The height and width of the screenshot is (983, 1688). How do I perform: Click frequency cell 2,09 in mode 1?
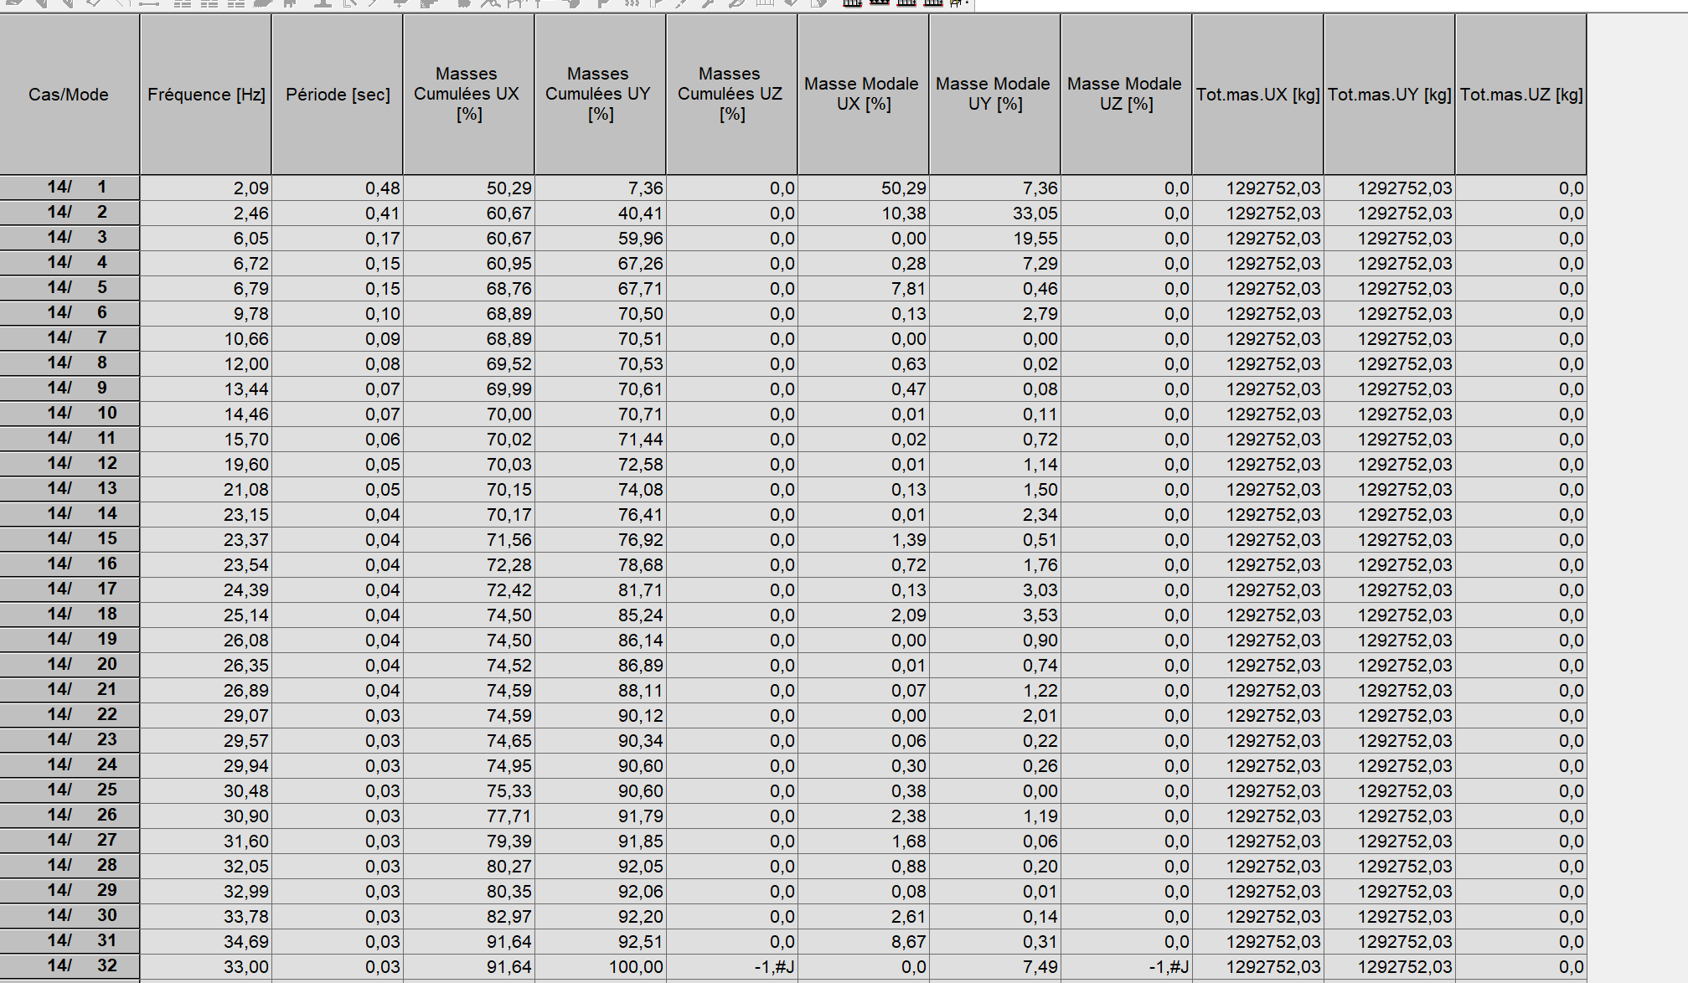pos(206,188)
